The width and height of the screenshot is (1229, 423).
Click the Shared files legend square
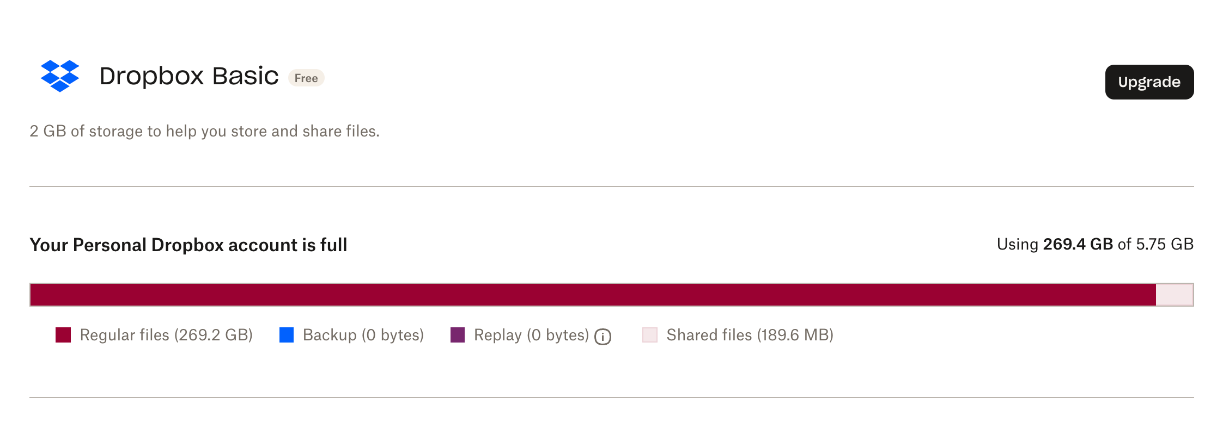point(649,334)
